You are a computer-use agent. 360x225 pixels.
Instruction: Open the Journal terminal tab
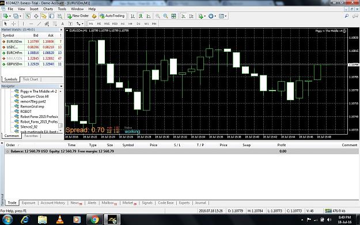click(x=200, y=203)
